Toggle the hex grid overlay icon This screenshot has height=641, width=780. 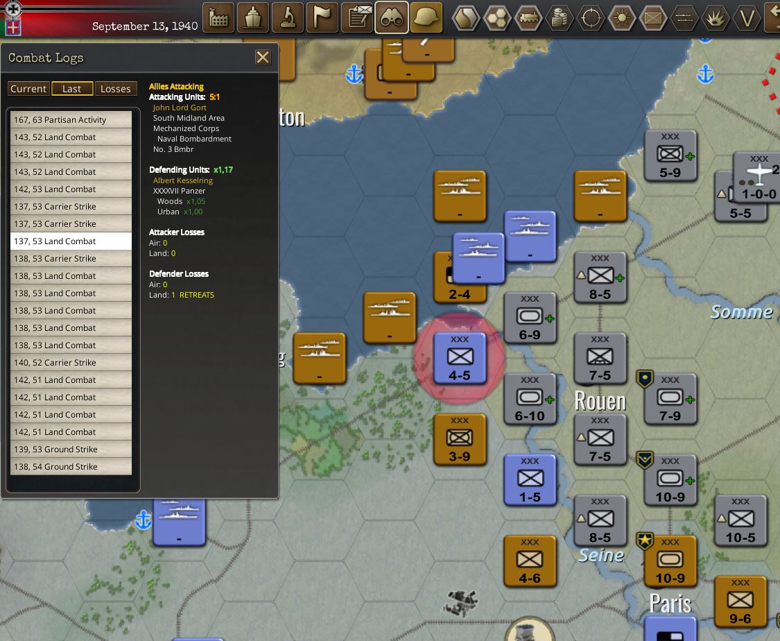[497, 19]
